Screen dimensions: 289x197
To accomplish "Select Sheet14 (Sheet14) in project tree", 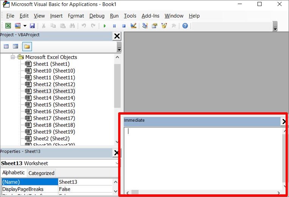I will (x=54, y=98).
